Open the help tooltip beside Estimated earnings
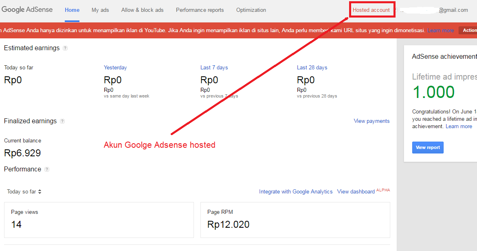Image resolution: width=477 pixels, height=251 pixels. click(x=65, y=48)
